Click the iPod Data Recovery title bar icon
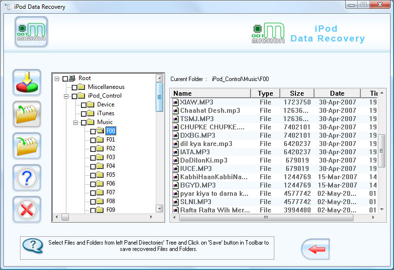Screen dimensions: 394x270 [8, 7]
